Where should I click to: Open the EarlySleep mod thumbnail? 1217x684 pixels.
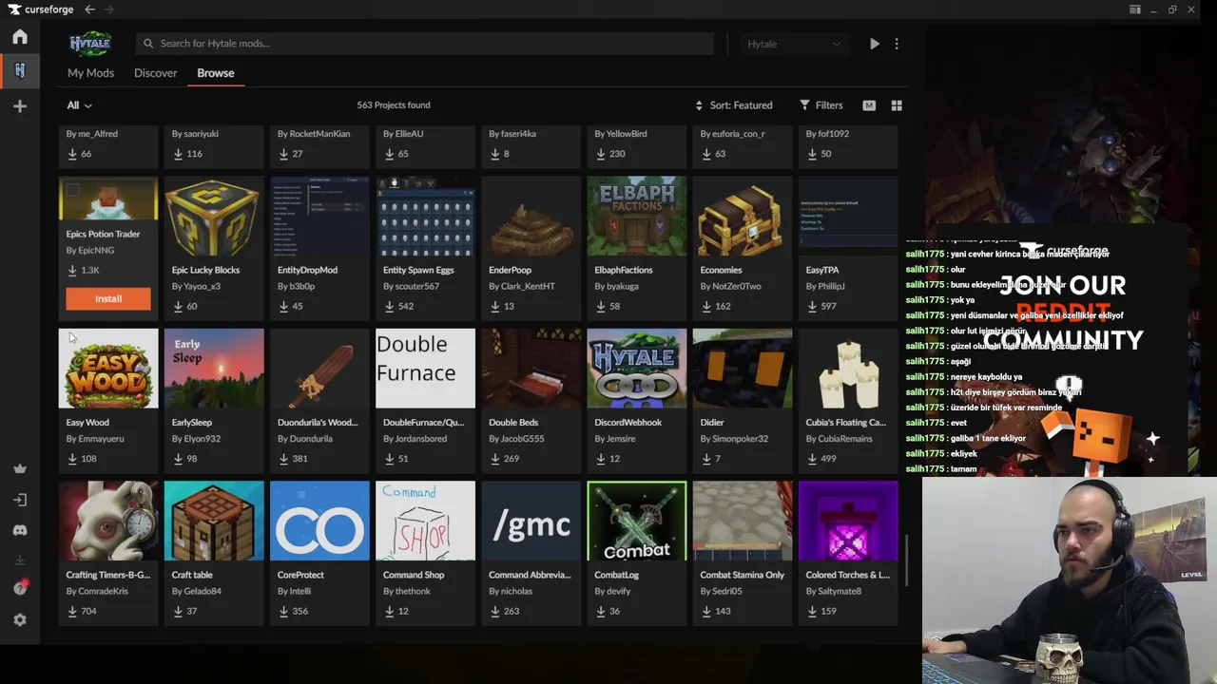click(214, 369)
